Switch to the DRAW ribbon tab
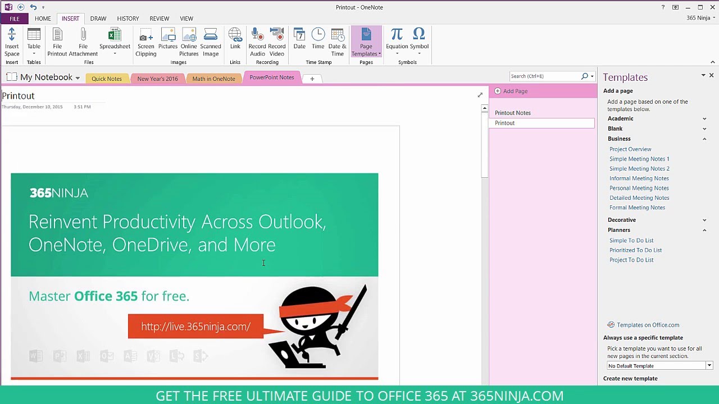The width and height of the screenshot is (719, 404). pos(98,19)
